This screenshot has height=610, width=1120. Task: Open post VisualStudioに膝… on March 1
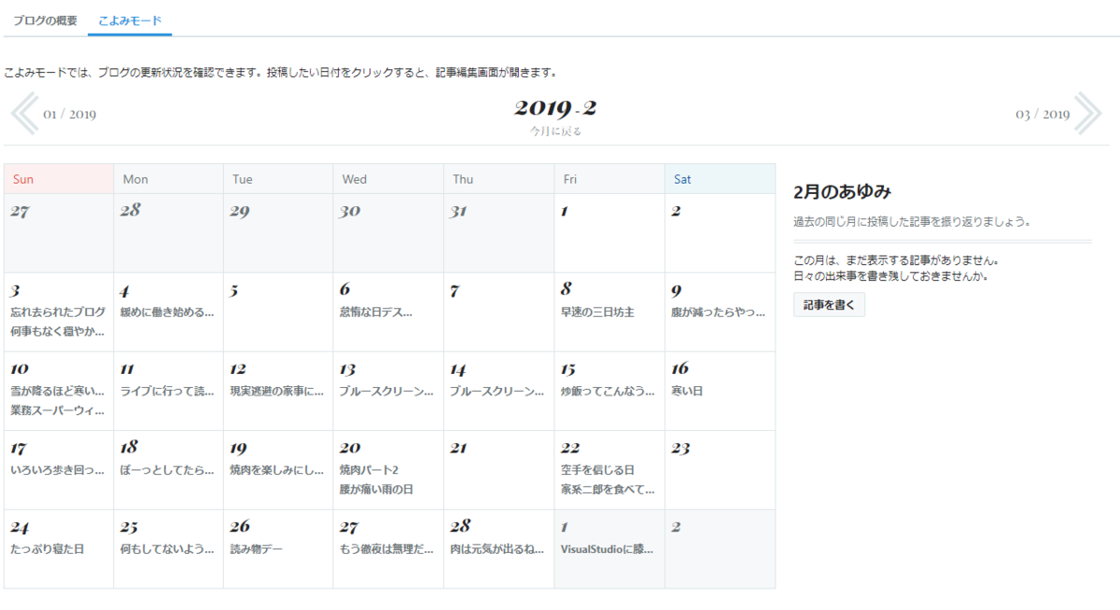[x=608, y=549]
